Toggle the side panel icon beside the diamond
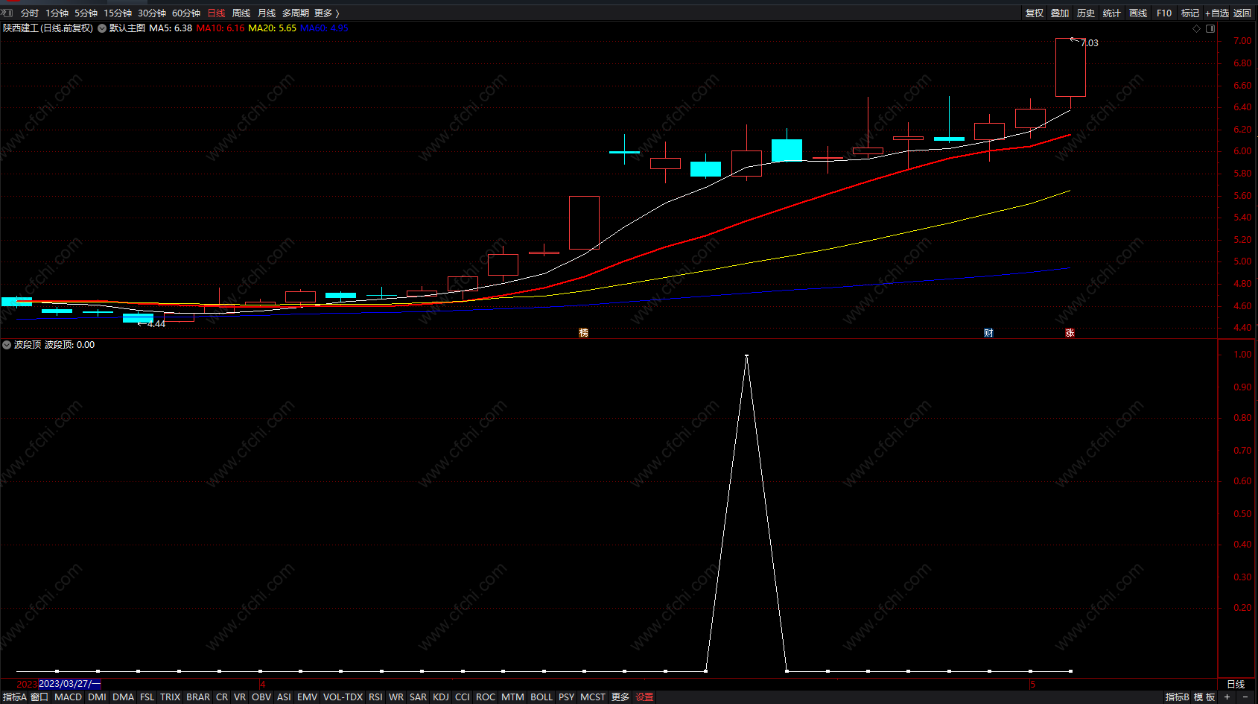1258x704 pixels. click(x=1210, y=28)
